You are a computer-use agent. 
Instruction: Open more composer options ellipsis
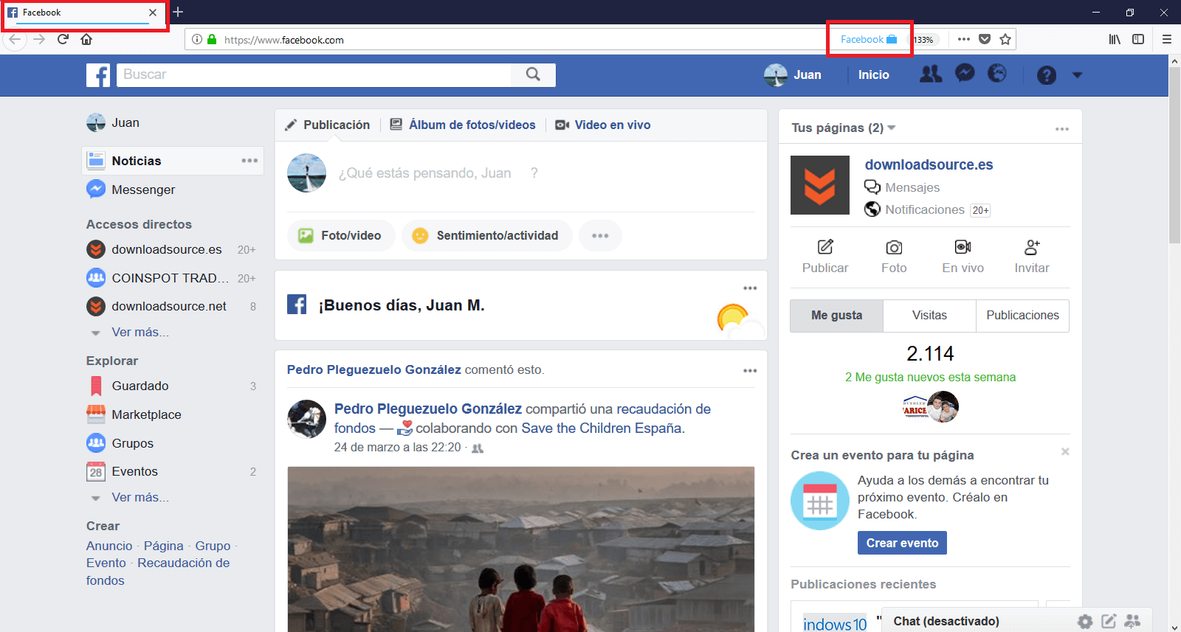[600, 236]
